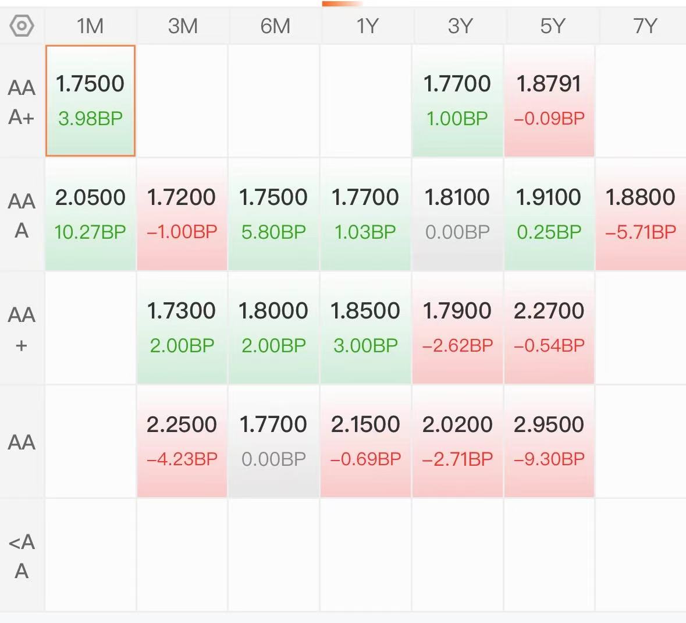Open AAA+ 5Y cell 1.8791
Viewport: 686px width, 623px height.
[x=549, y=101]
